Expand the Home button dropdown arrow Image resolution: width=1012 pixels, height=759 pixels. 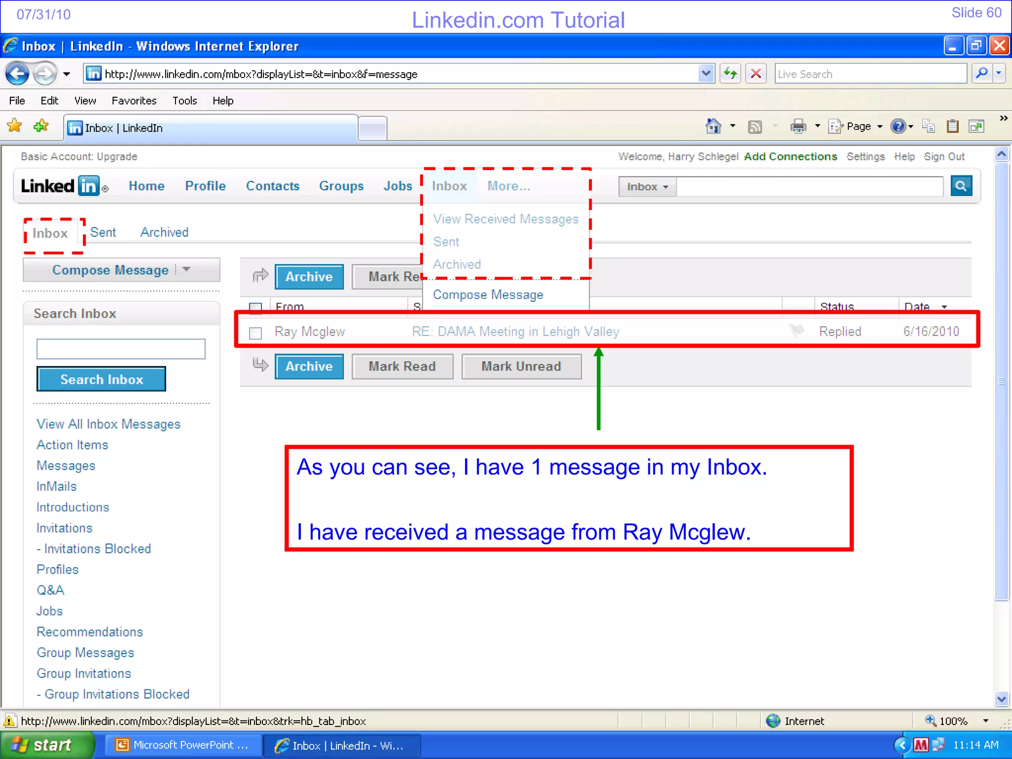732,126
